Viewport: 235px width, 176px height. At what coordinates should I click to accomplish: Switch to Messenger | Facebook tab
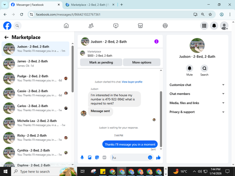pos(35,5)
